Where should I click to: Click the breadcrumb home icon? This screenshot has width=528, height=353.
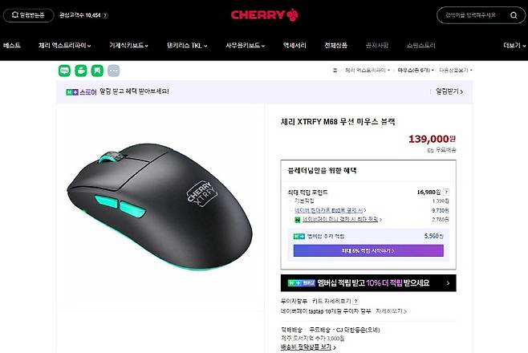pyautogui.click(x=335, y=71)
